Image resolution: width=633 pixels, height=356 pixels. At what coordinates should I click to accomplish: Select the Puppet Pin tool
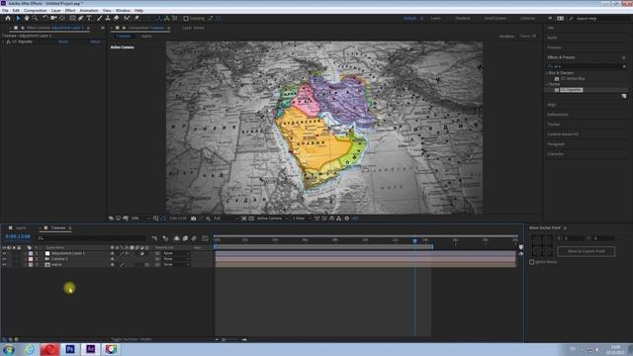click(136, 18)
